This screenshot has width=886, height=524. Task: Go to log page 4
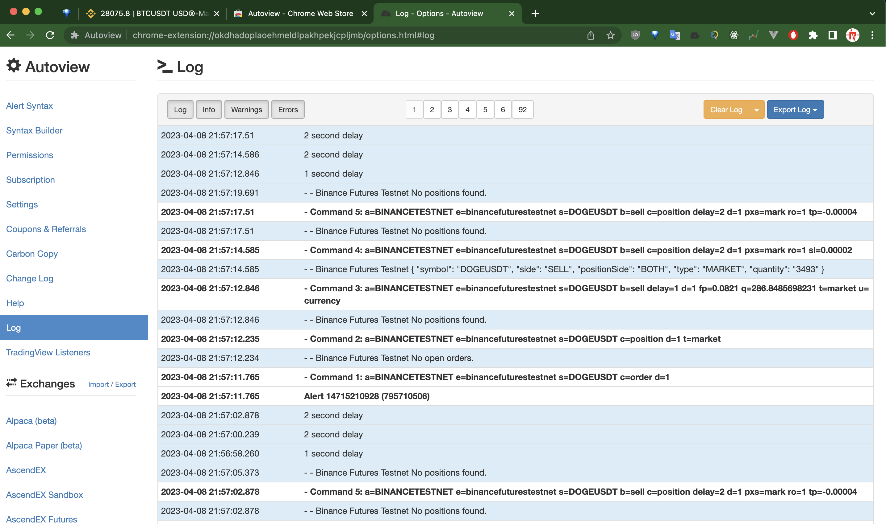(467, 109)
